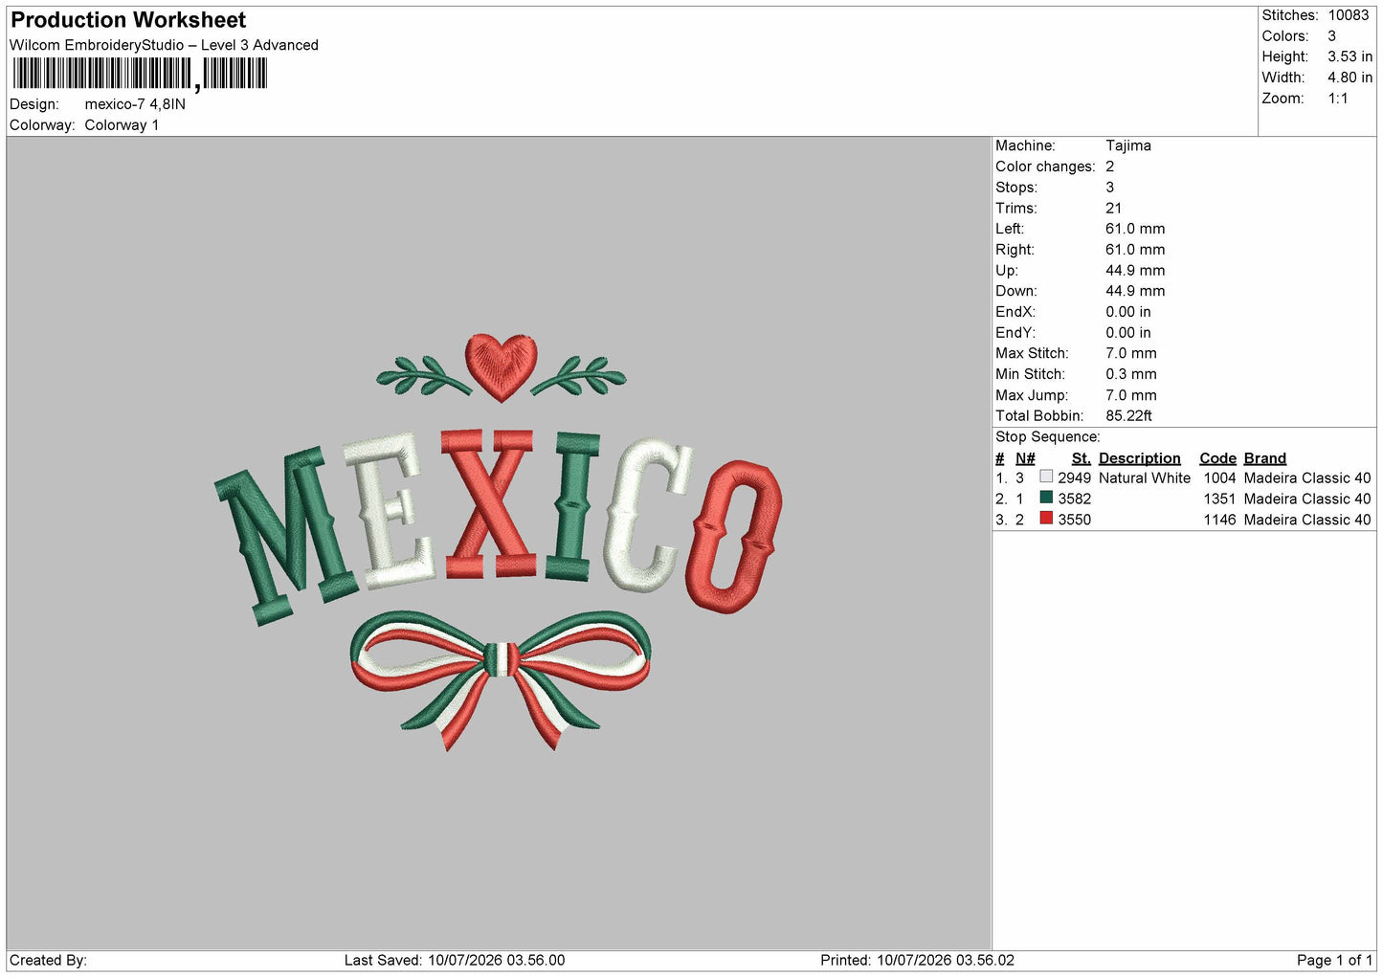Viewport: 1383px width, 977px height.
Task: Click the Natural White color swatch
Action: tap(1046, 477)
